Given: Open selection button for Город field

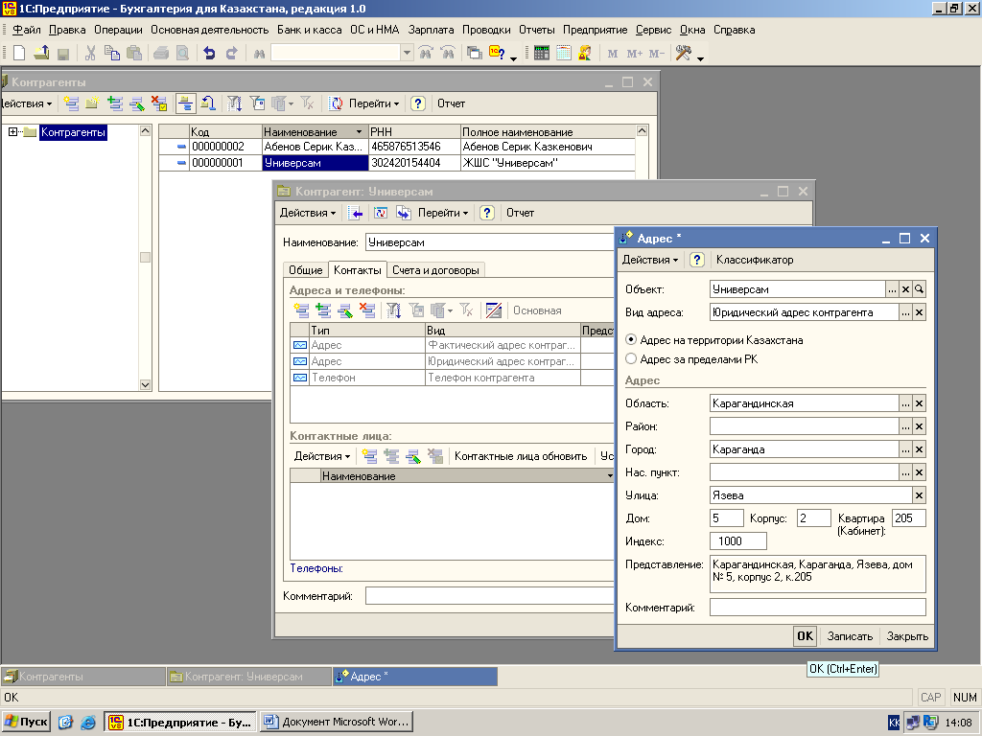Looking at the screenshot, I should (x=905, y=449).
